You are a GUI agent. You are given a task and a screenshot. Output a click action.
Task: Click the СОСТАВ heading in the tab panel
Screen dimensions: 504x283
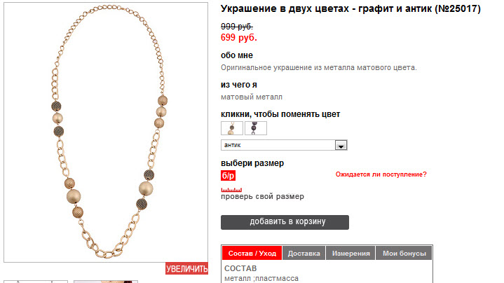pyautogui.click(x=240, y=268)
